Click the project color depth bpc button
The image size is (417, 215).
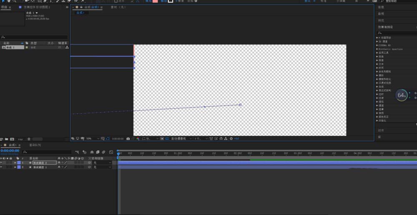[20, 139]
